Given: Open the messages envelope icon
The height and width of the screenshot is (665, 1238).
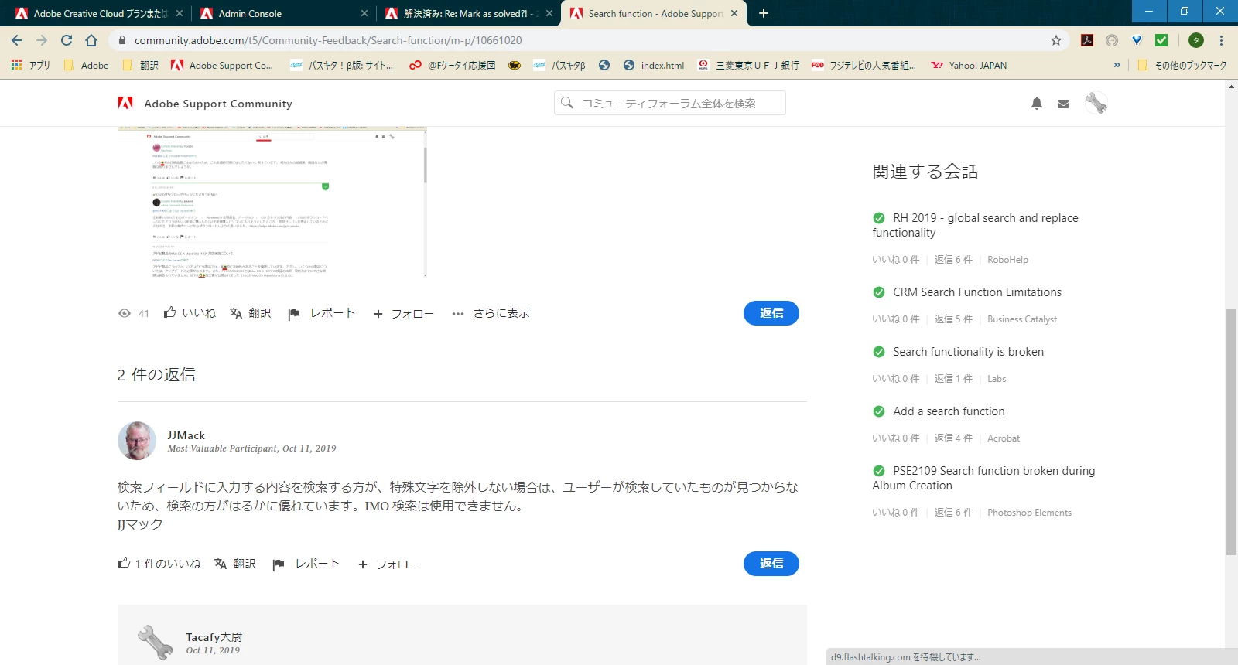Looking at the screenshot, I should [x=1064, y=104].
